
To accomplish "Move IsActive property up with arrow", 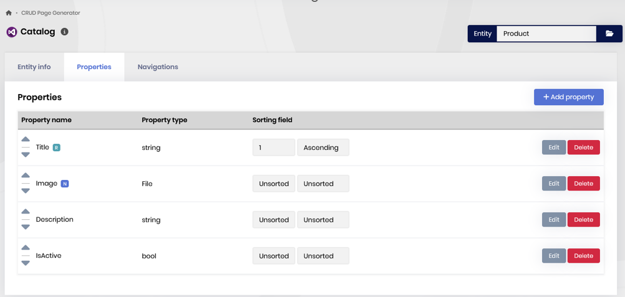I will coord(26,248).
